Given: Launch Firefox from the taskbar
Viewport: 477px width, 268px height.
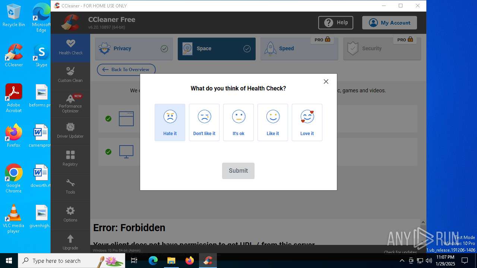Looking at the screenshot, I should (190, 261).
